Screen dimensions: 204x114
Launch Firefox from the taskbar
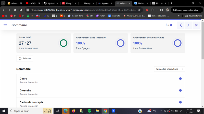tap(73, 111)
